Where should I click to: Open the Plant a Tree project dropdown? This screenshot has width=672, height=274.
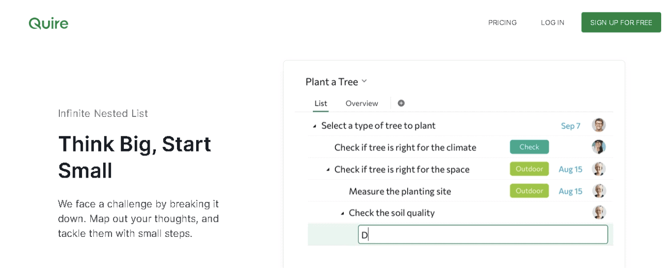[x=364, y=81]
